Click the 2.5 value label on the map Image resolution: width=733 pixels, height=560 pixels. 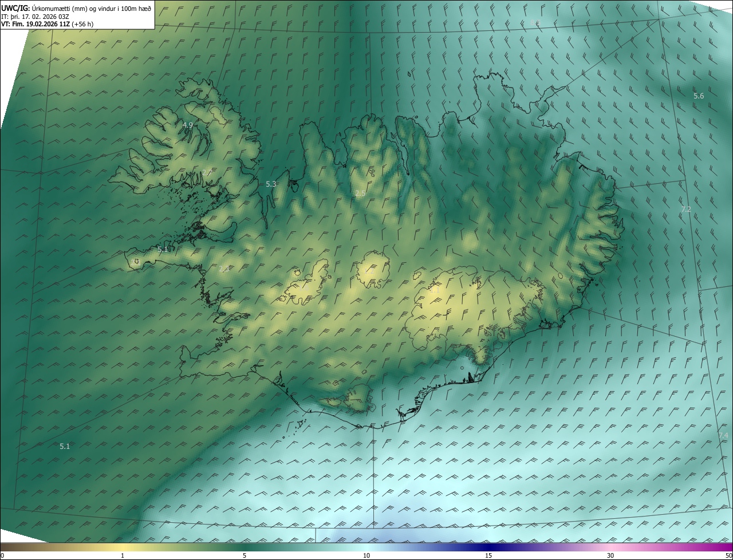coord(360,194)
